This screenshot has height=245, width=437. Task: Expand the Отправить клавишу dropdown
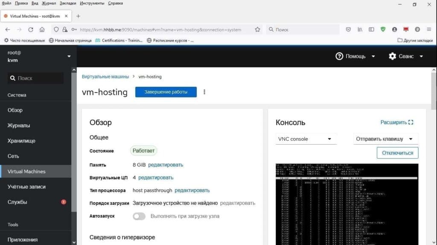click(386, 139)
